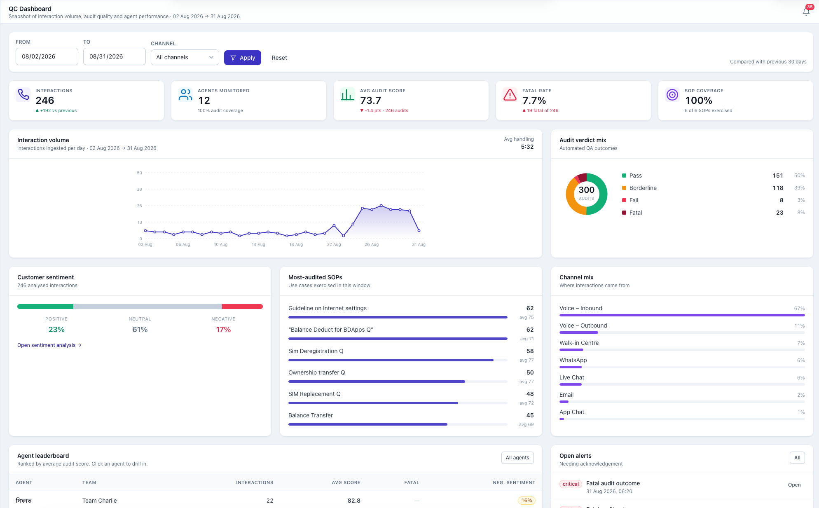This screenshot has height=508, width=819.
Task: Click the Positive 23% sentiment value
Action: click(x=56, y=330)
